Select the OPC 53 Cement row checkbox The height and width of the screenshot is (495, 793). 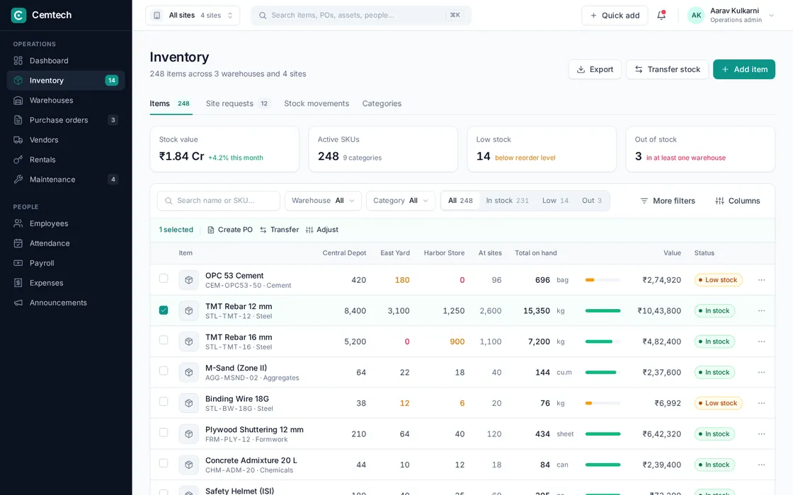(164, 279)
